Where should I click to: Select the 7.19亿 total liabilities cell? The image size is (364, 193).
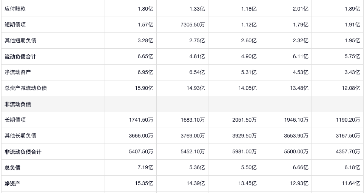coord(145,168)
